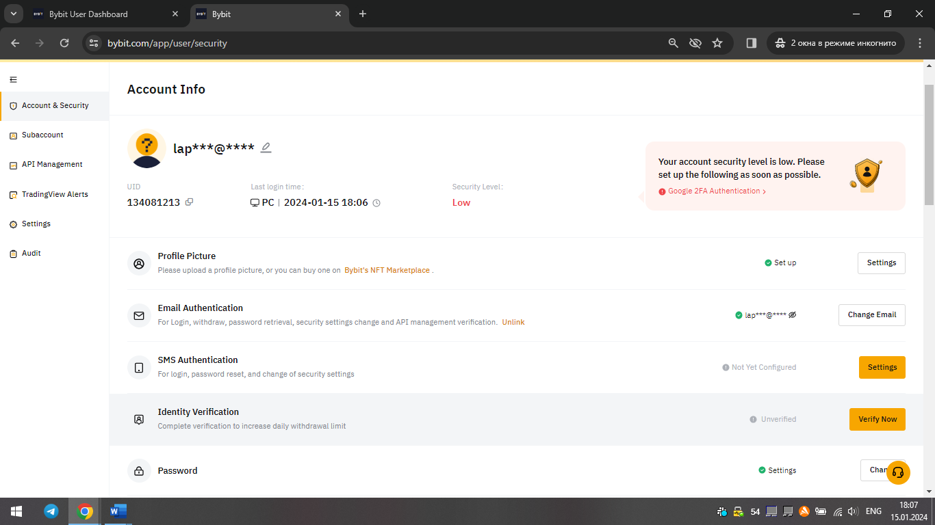This screenshot has width=935, height=525.
Task: Collapse the sidebar with the menu icon
Action: 13,80
